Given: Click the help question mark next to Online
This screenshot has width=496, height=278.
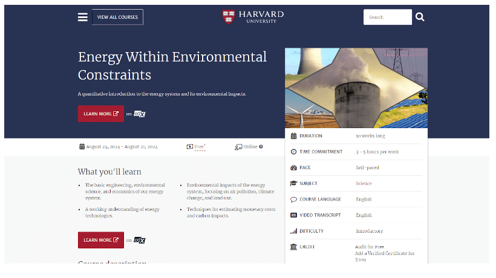Looking at the screenshot, I should click(x=261, y=147).
